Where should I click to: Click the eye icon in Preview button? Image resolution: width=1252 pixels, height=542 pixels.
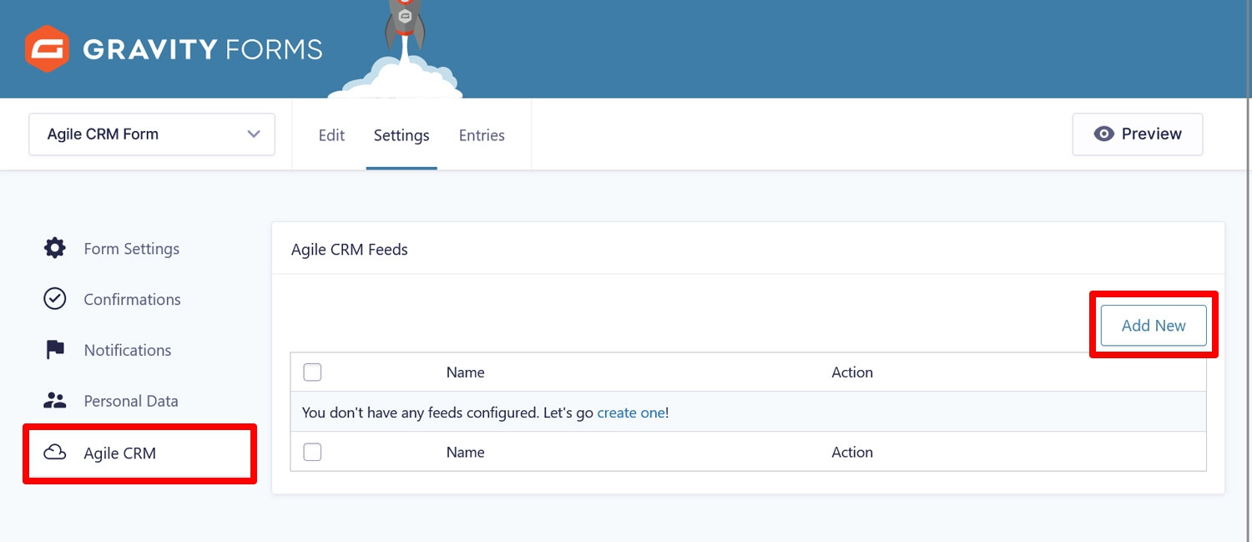(1104, 134)
